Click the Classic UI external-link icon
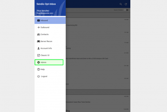This screenshot has height=112, width=167. click(x=38, y=55)
